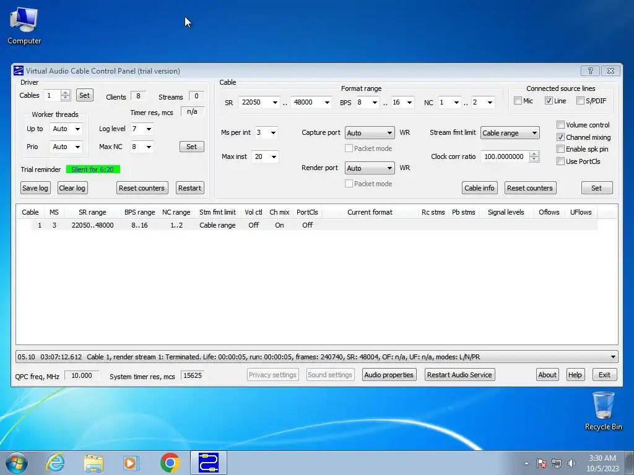Open Audio properties
Image resolution: width=634 pixels, height=475 pixels.
[389, 375]
